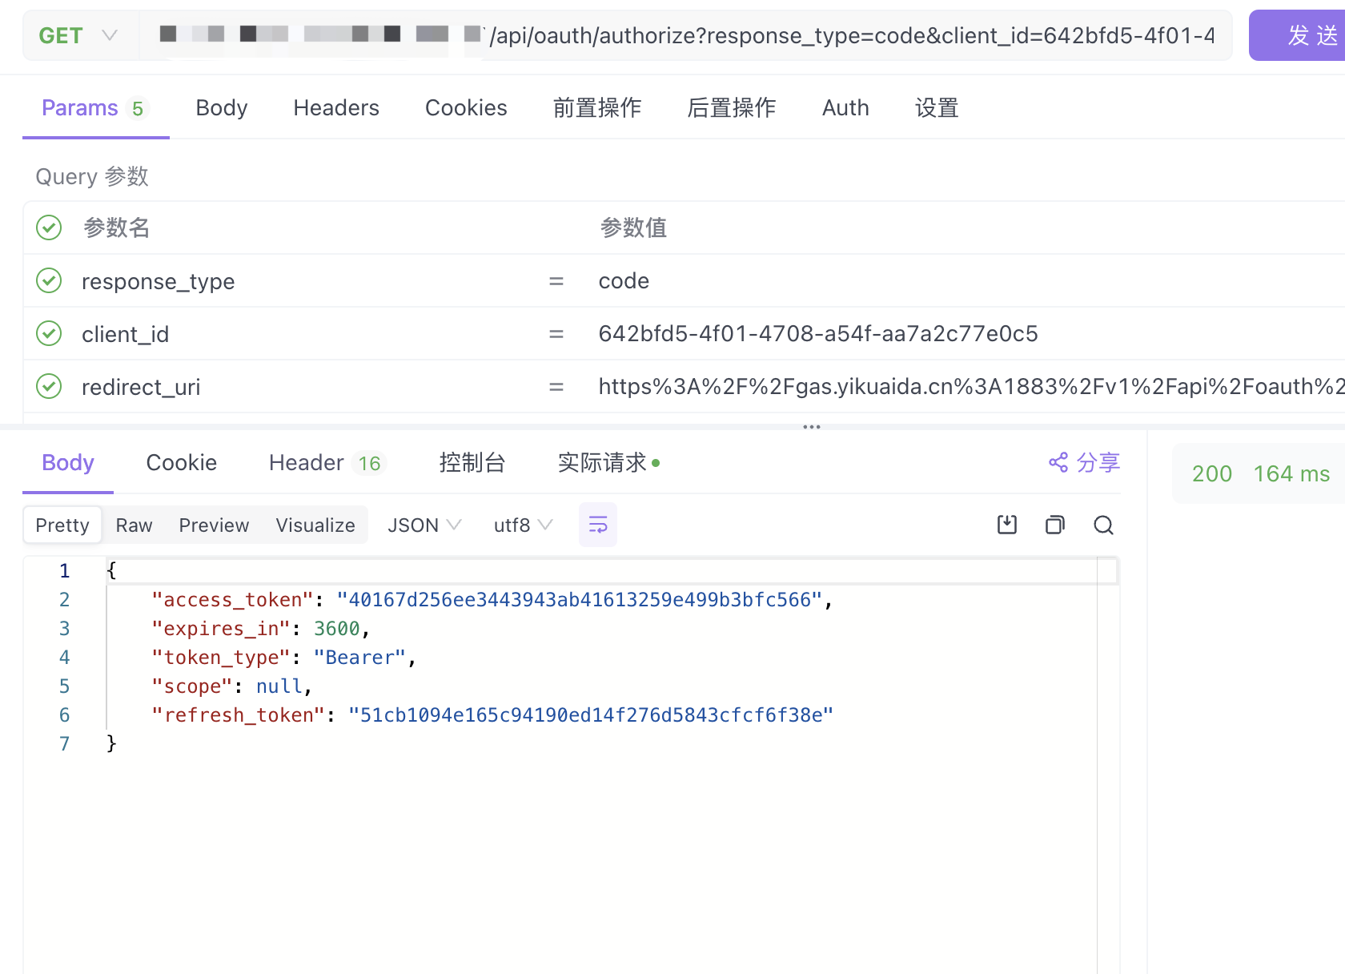The image size is (1345, 974).
Task: Toggle the response_type parameter checkbox
Action: [x=49, y=280]
